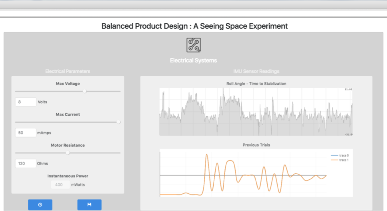Screen dimensions: 387x211
Task: Focus the Max Voltage Volts input field
Action: coord(26,102)
